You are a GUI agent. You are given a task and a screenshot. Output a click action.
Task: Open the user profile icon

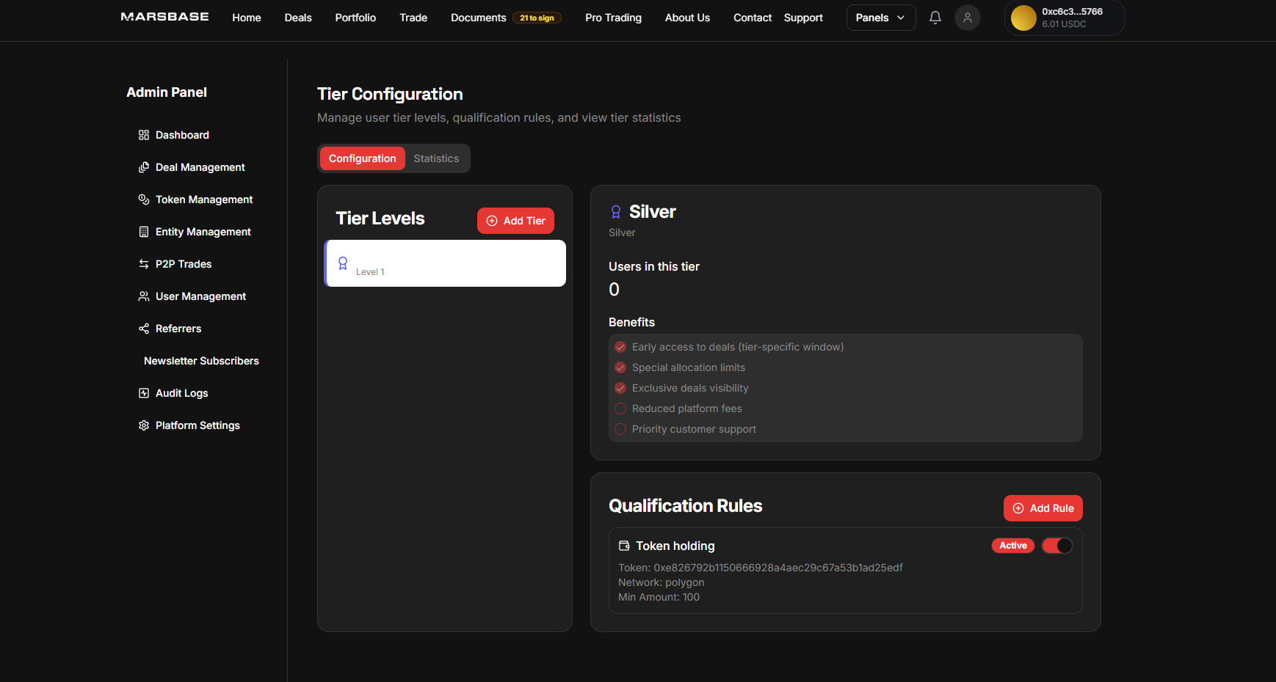[x=967, y=18]
